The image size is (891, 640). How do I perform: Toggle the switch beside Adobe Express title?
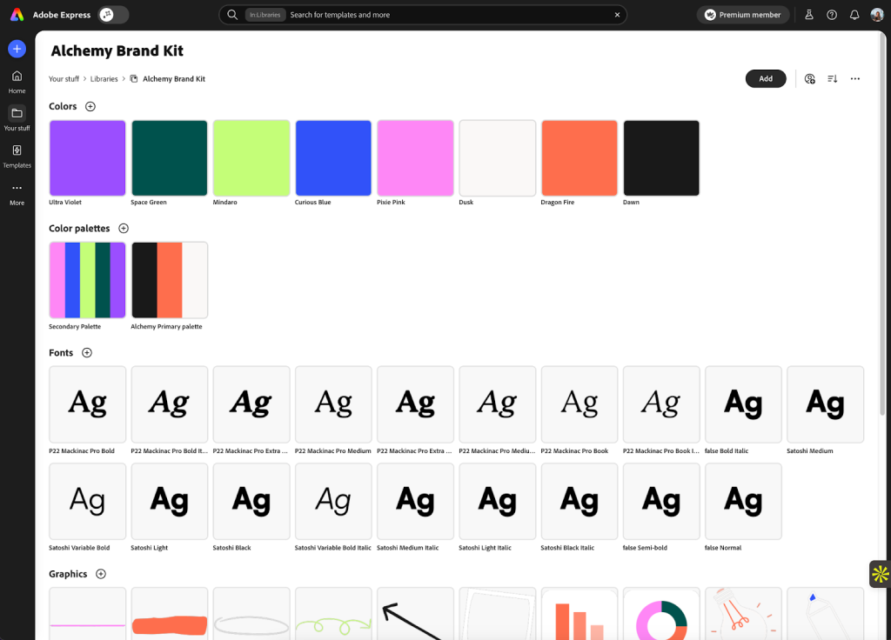coord(113,15)
